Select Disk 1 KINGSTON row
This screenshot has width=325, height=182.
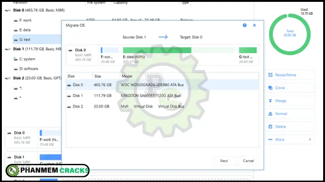(162, 96)
